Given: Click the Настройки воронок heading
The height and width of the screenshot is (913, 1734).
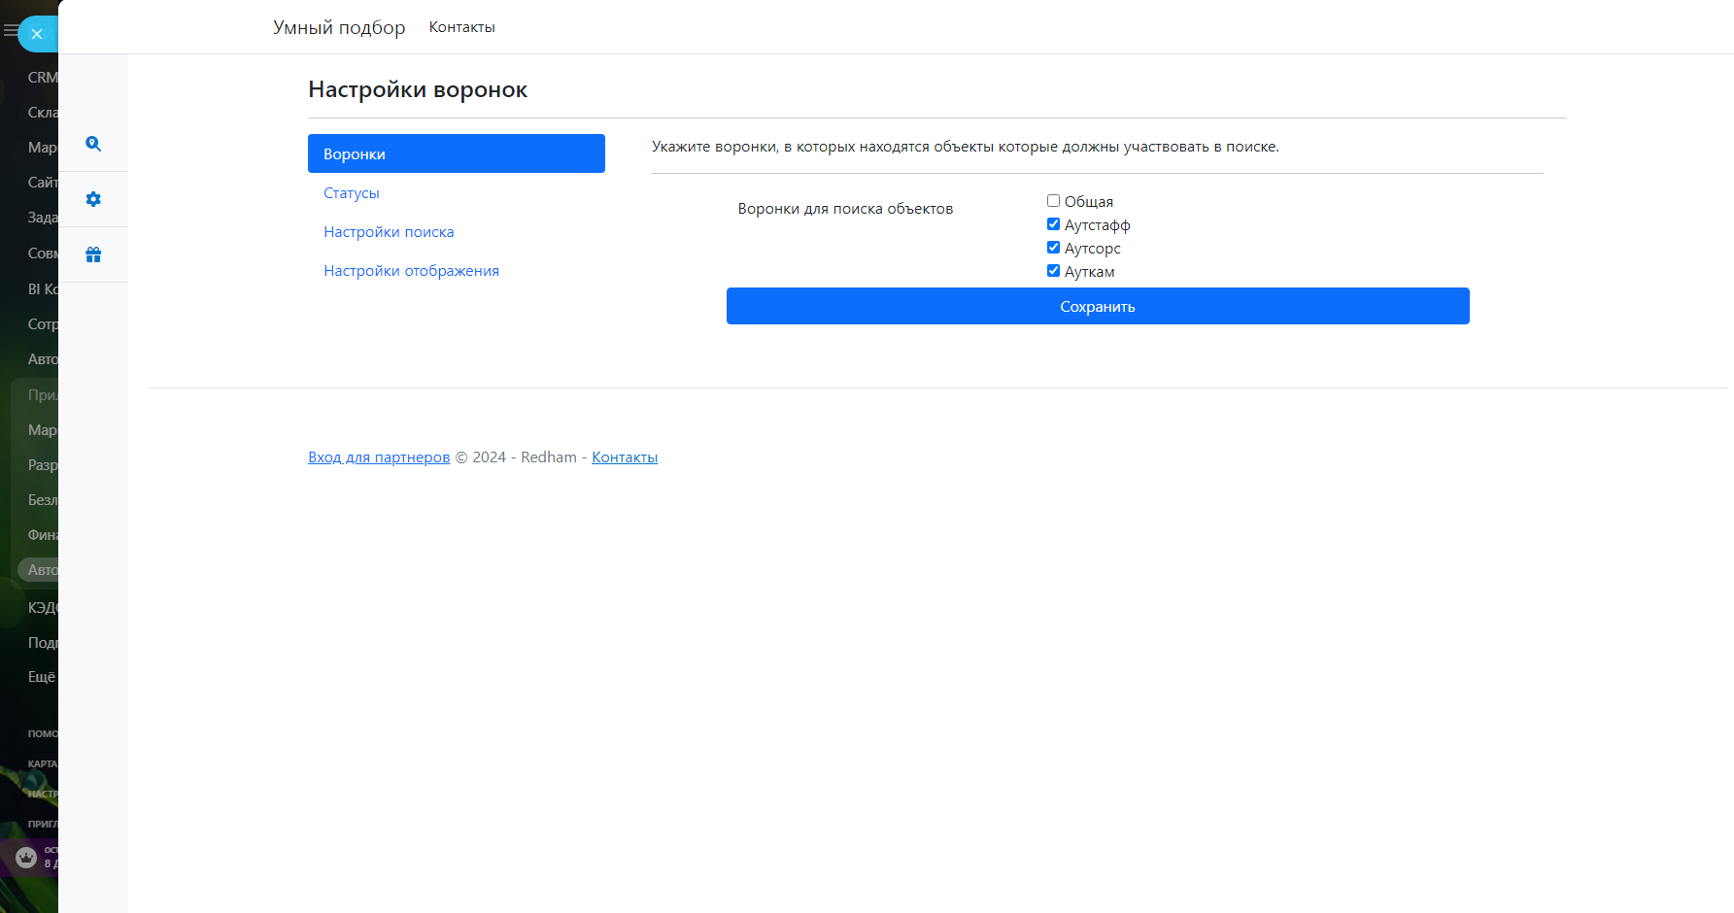Looking at the screenshot, I should [418, 89].
